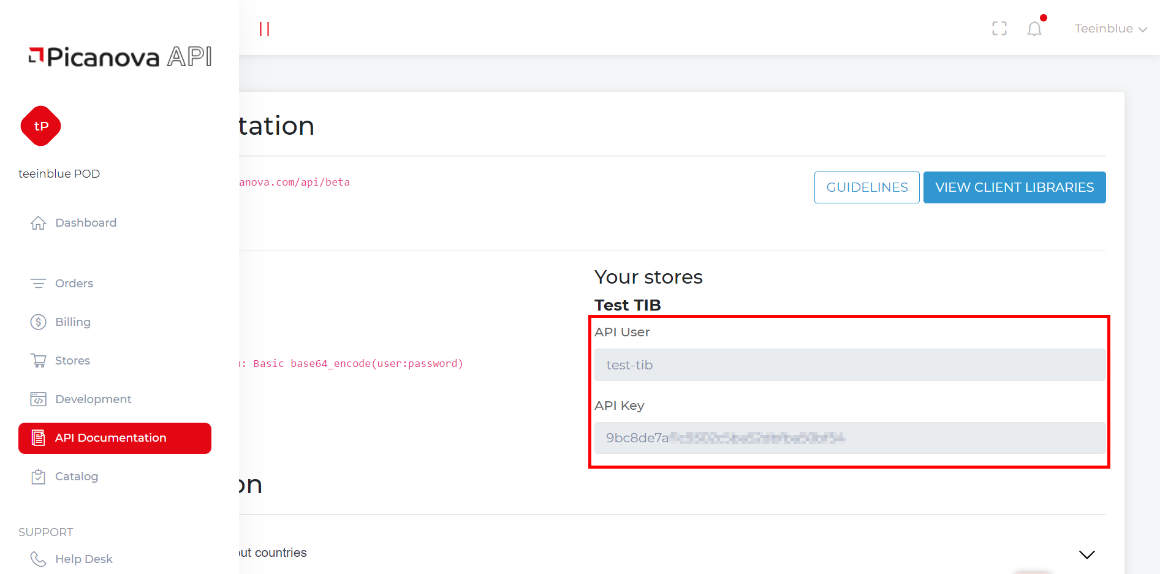Click the API Documentation page icon
The image size is (1160, 574).
pos(38,438)
